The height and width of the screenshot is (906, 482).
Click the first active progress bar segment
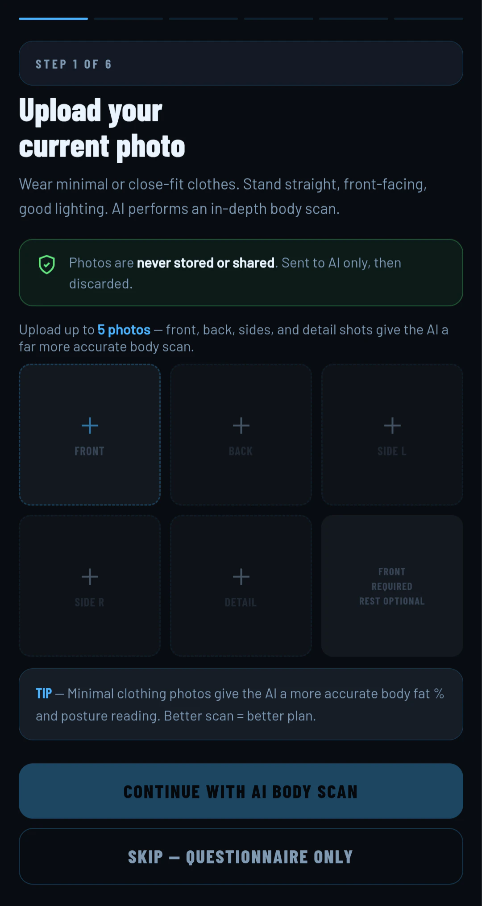point(53,19)
